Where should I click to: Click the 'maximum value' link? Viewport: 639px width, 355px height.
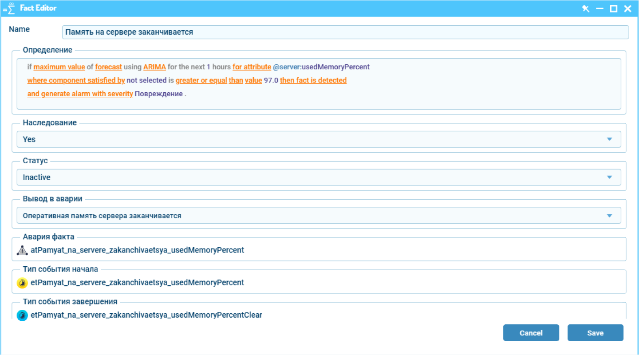[x=59, y=67]
